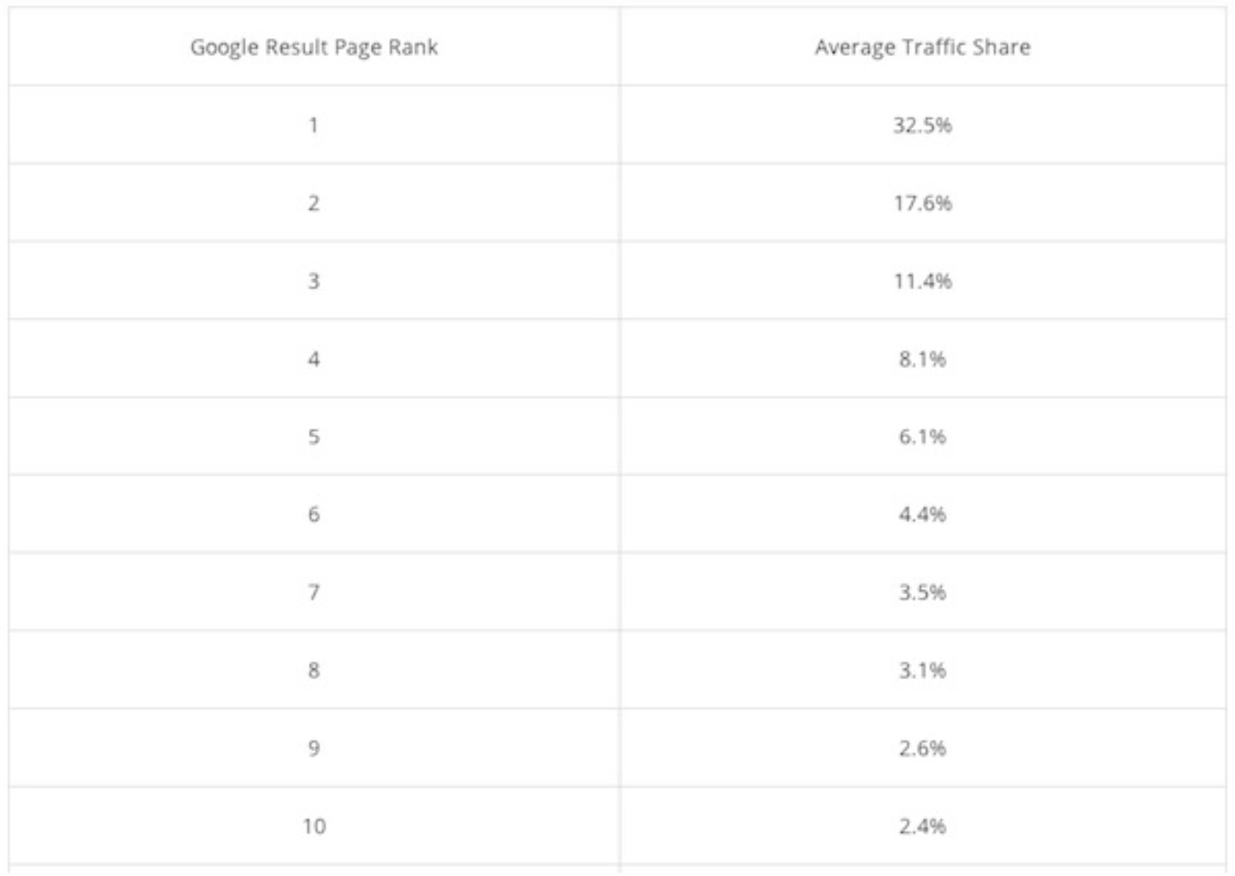
Task: Click the rank 7 cell
Action: coord(314,593)
